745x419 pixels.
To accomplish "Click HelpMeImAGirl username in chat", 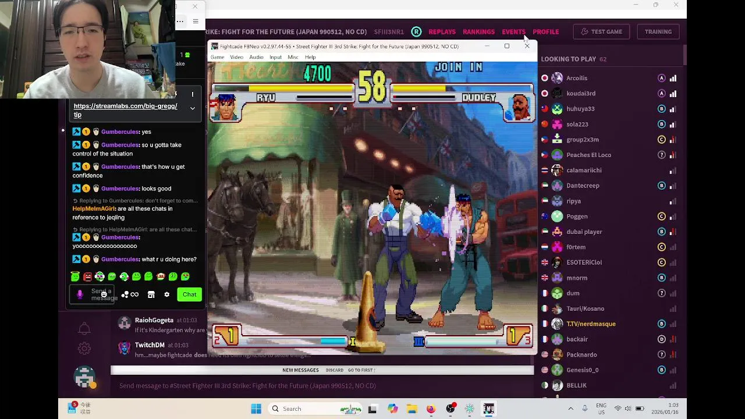I will click(x=94, y=208).
